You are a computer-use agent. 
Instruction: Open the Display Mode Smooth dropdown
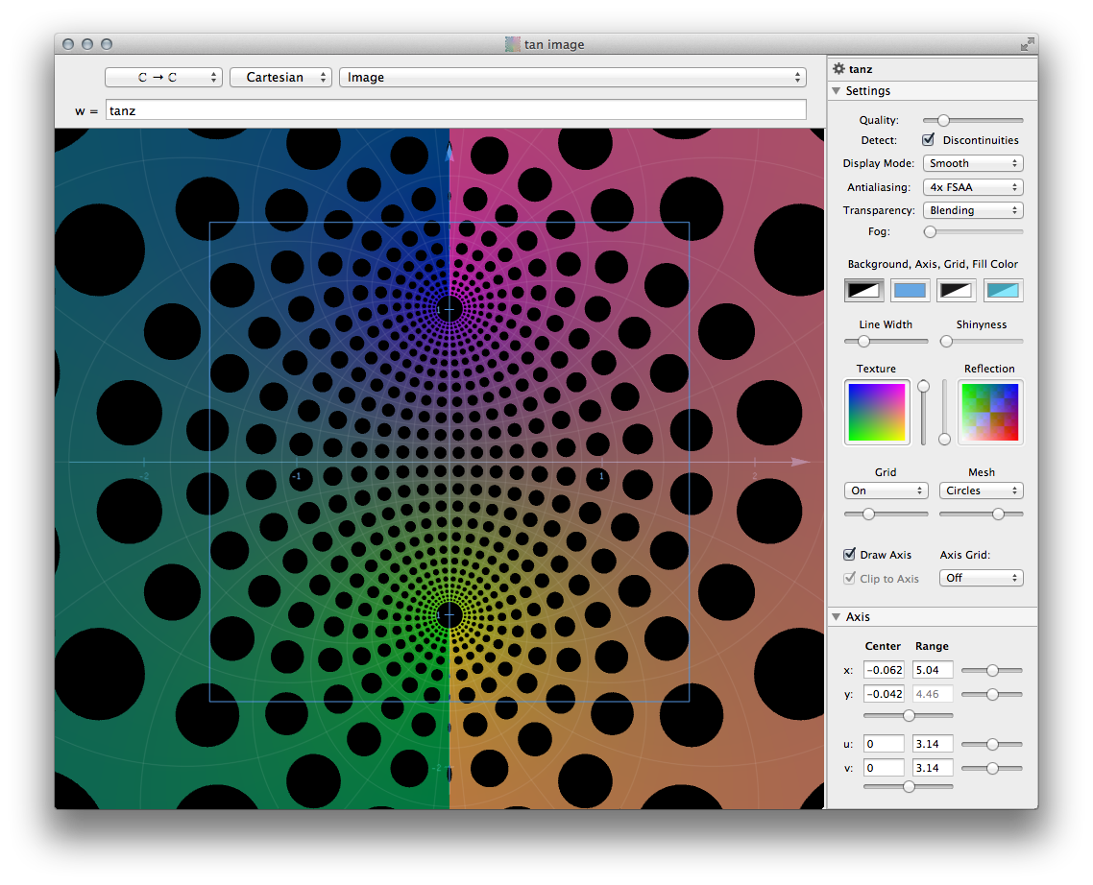(x=973, y=164)
